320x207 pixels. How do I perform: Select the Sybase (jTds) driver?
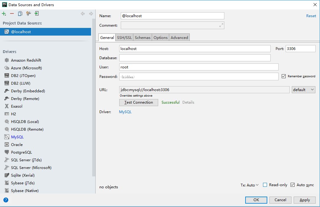coord(23,183)
